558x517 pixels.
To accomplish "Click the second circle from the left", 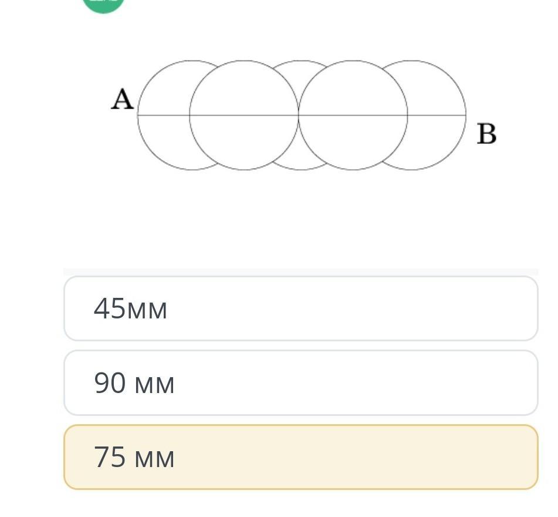I will 244,141.
